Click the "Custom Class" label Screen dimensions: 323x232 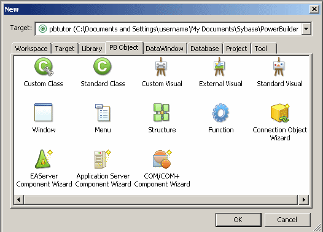[43, 84]
